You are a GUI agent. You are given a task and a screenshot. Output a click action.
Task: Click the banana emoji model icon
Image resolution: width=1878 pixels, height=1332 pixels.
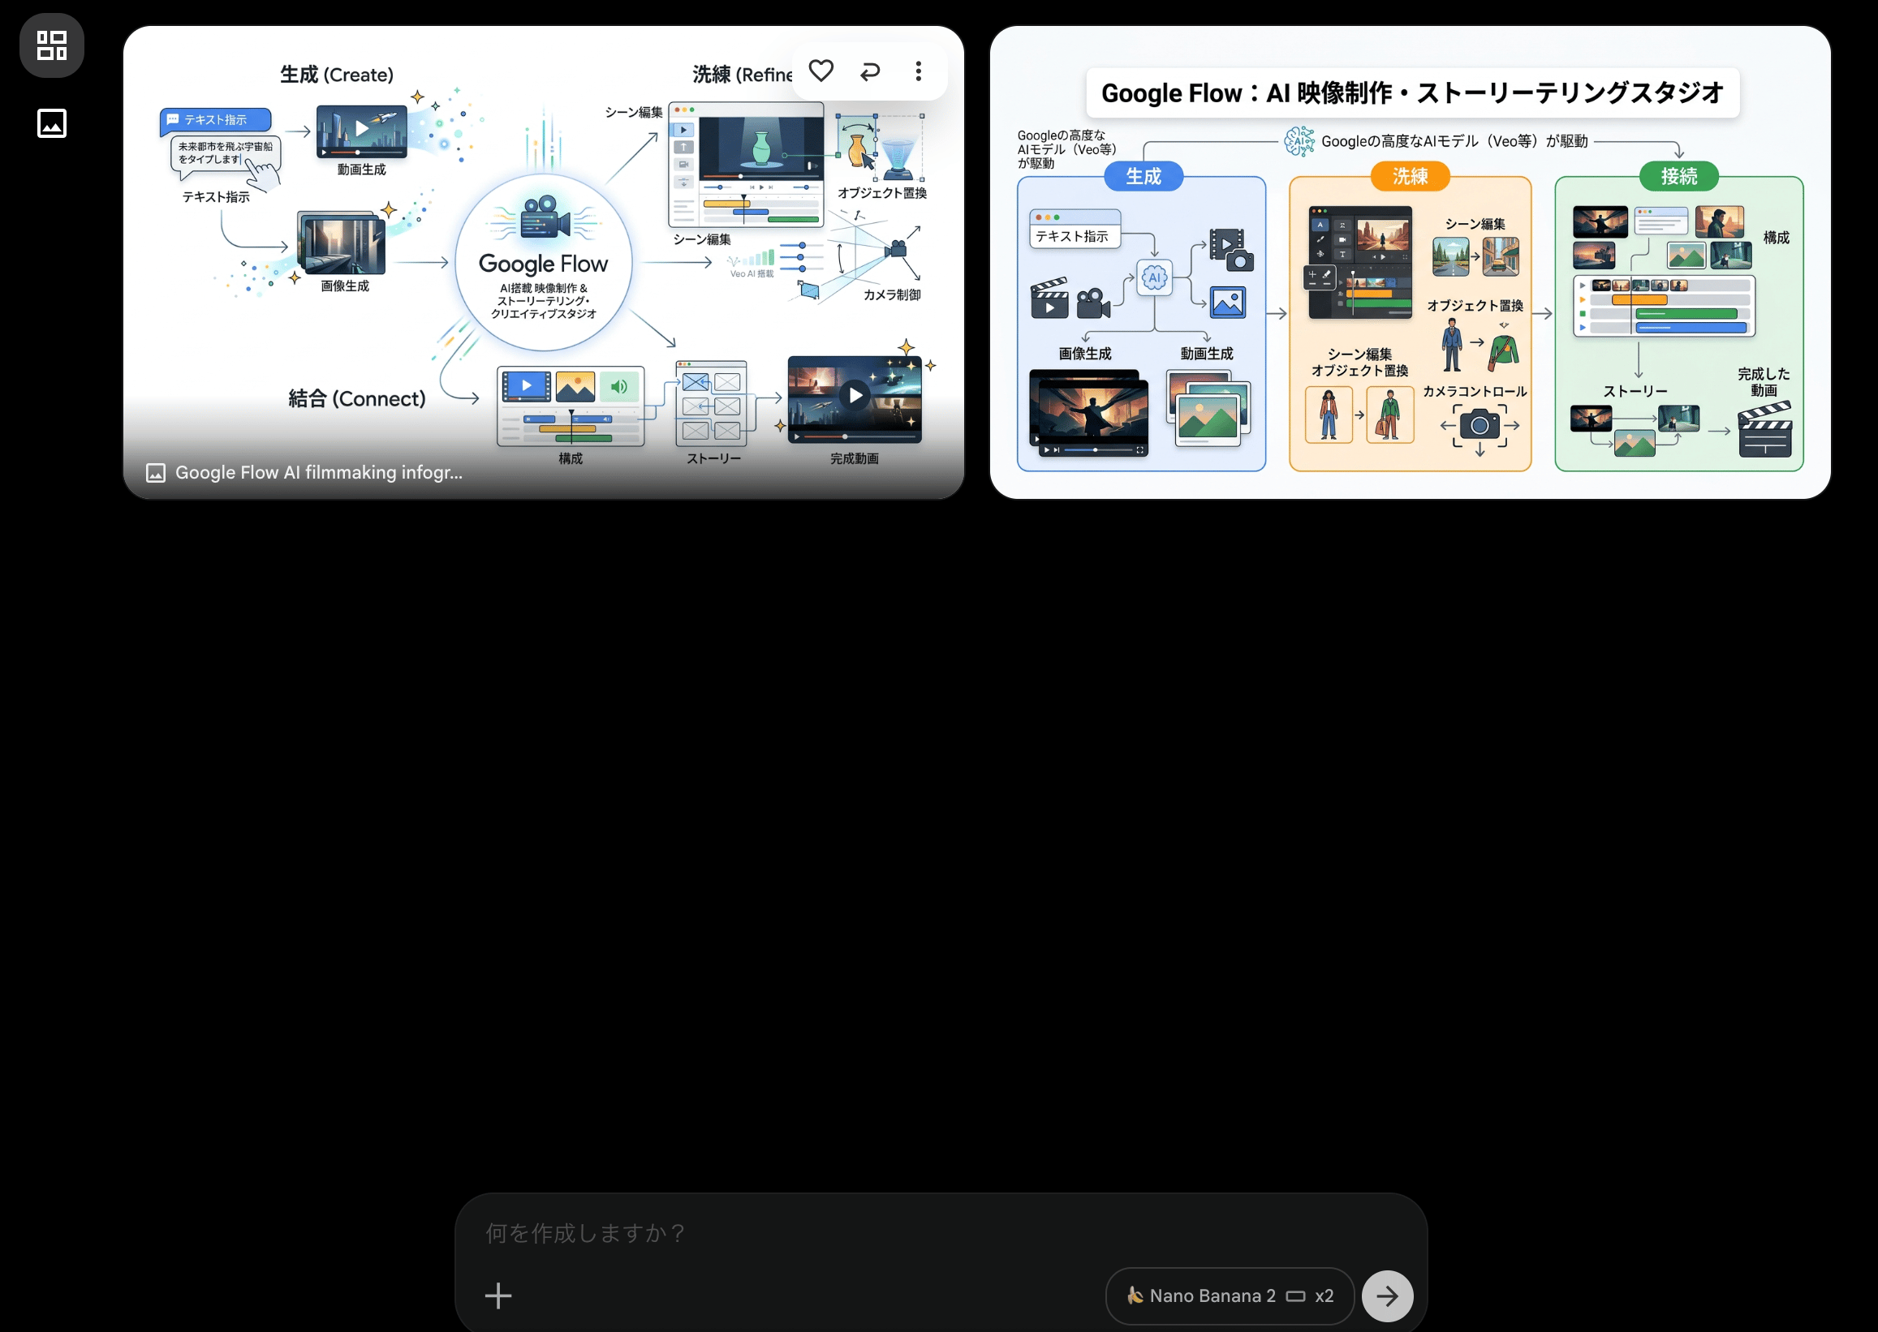(1135, 1296)
